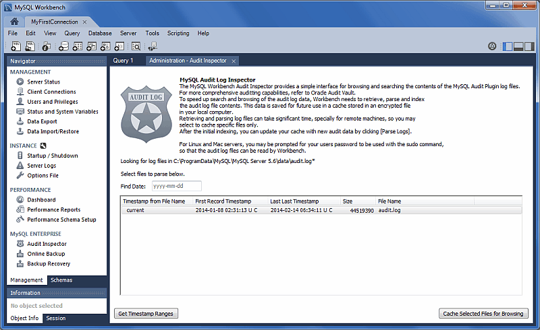
Task: Sort by Timestamp from File Name column
Action: pyautogui.click(x=157, y=201)
